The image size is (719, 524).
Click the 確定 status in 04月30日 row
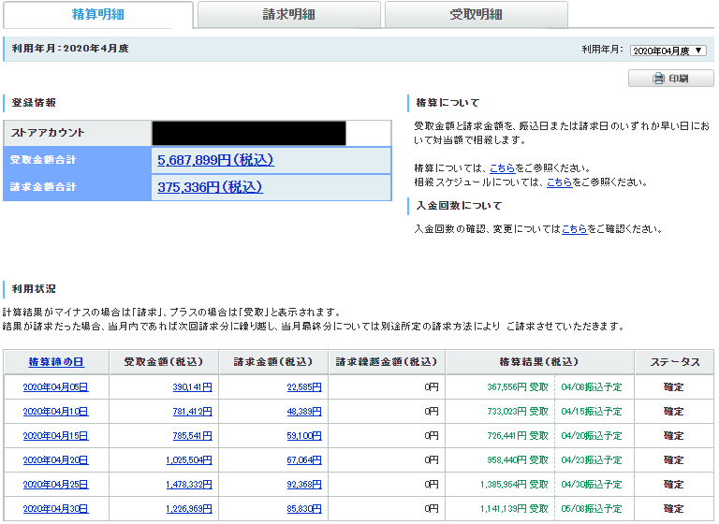tap(674, 509)
